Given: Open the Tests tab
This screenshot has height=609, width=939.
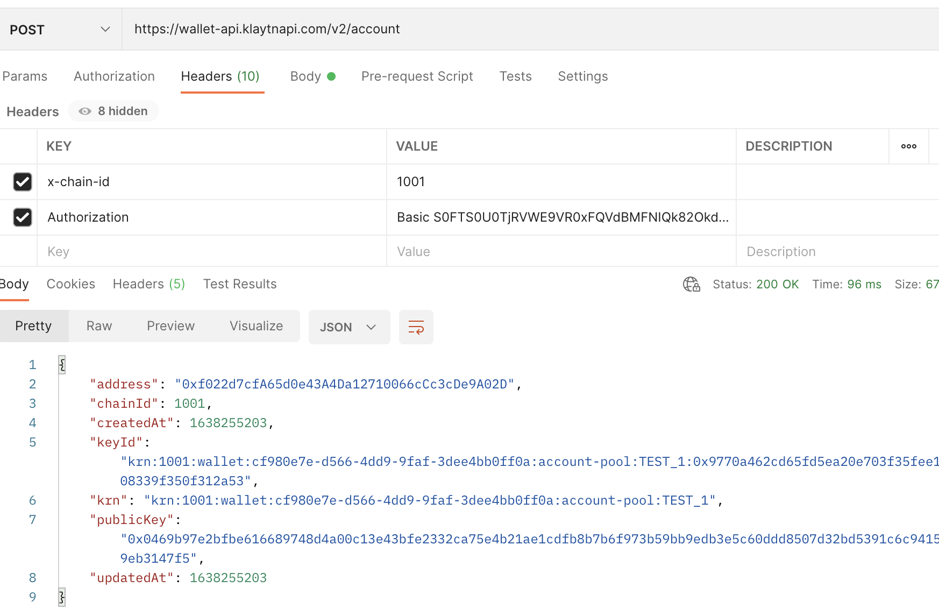Looking at the screenshot, I should (515, 76).
